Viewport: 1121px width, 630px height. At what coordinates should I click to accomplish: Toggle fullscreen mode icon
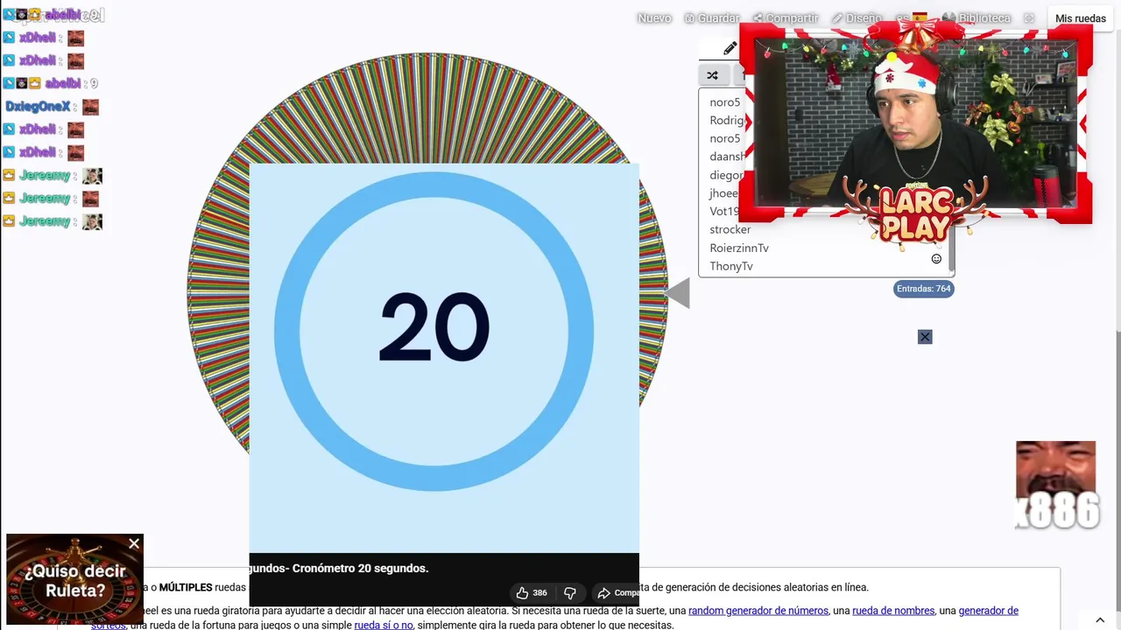point(1029,18)
